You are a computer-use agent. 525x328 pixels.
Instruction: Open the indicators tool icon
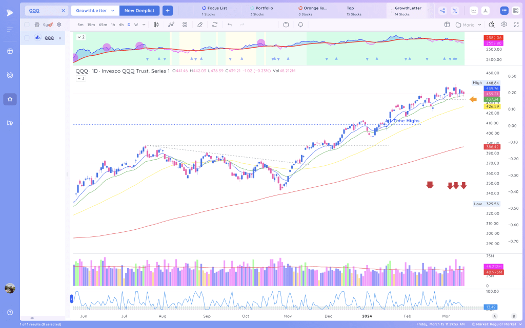(x=171, y=25)
